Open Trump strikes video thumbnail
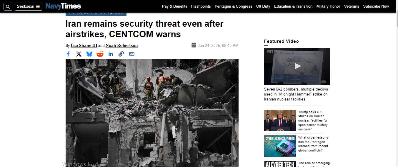The image size is (398, 167). coord(280,120)
